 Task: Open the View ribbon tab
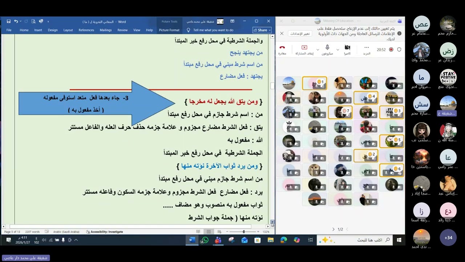pyautogui.click(x=137, y=30)
